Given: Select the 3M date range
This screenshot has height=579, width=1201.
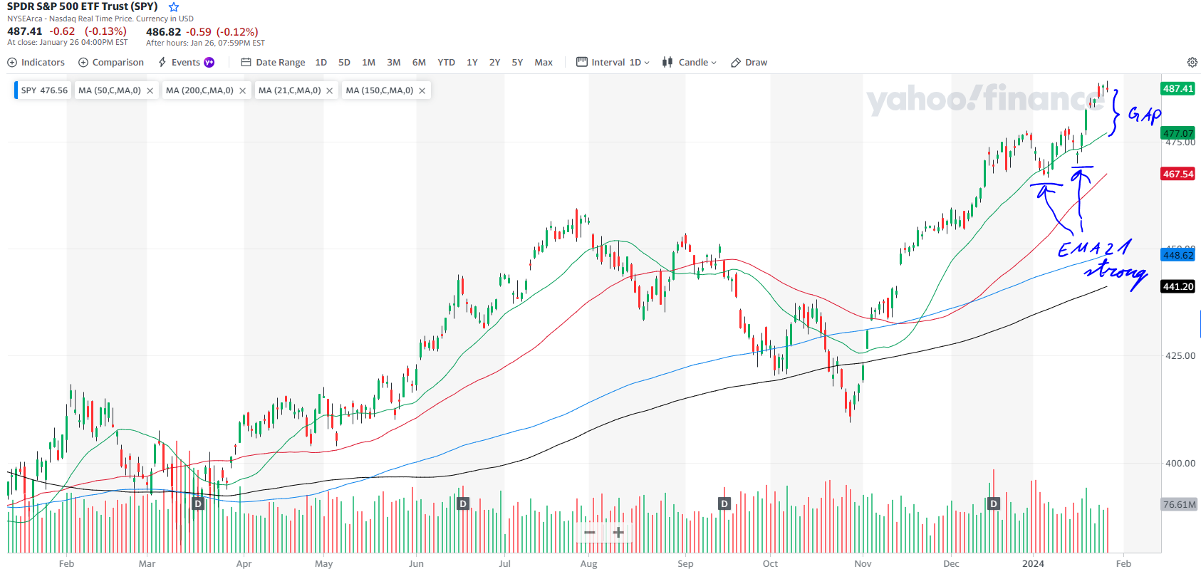Looking at the screenshot, I should 393,63.
